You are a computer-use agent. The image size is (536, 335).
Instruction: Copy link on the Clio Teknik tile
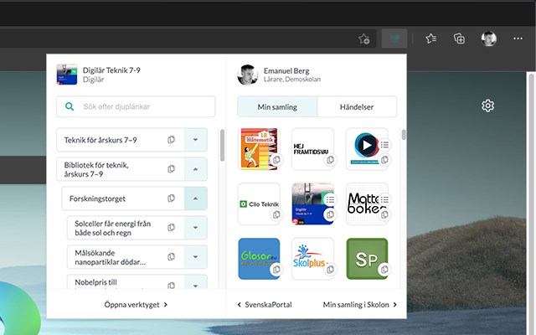pyautogui.click(x=276, y=214)
